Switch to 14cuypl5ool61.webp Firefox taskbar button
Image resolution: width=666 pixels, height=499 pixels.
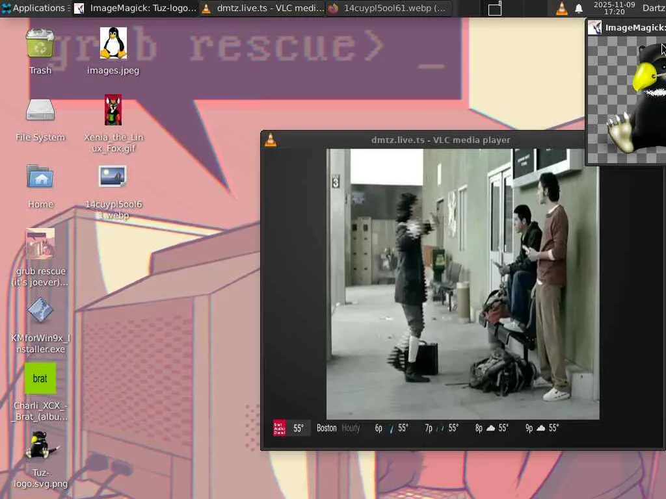coord(389,8)
